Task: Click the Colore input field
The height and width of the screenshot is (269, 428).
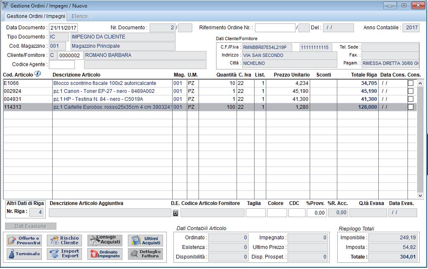Action: click(277, 213)
